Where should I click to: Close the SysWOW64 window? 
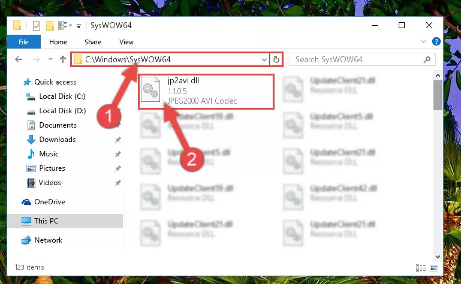click(429, 26)
